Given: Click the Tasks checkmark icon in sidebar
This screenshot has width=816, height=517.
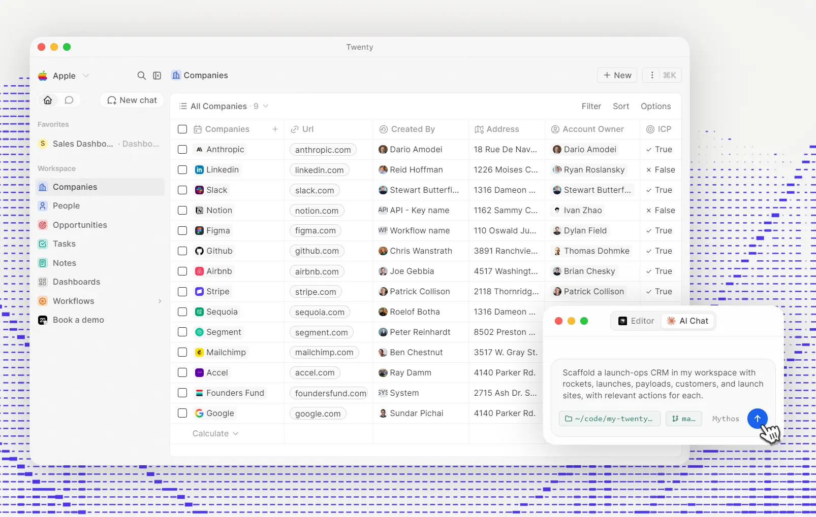Looking at the screenshot, I should pyautogui.click(x=43, y=244).
